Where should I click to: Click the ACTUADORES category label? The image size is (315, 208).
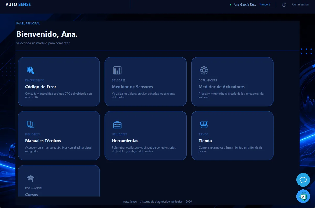coord(208,80)
